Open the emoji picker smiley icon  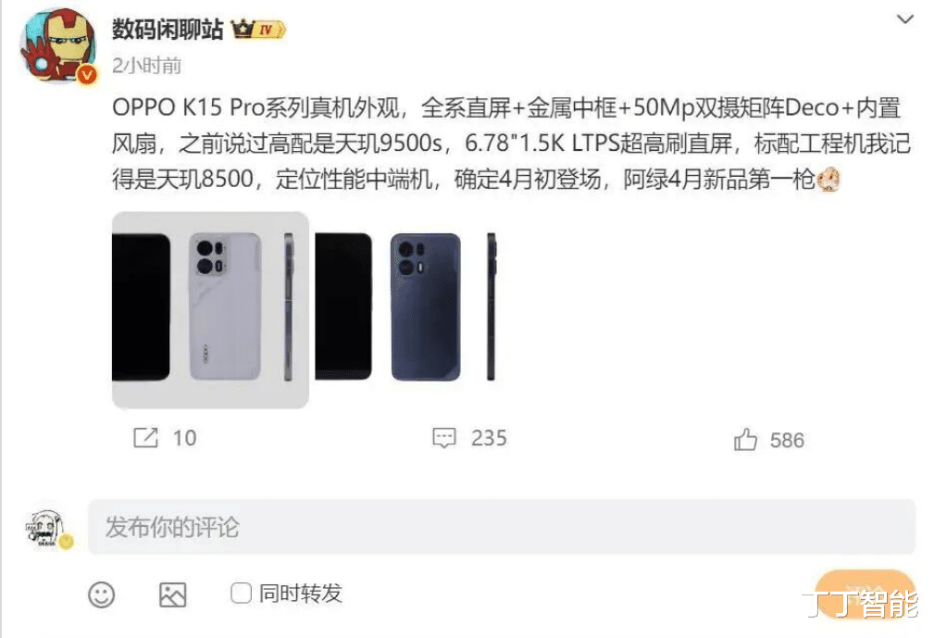pos(101,594)
